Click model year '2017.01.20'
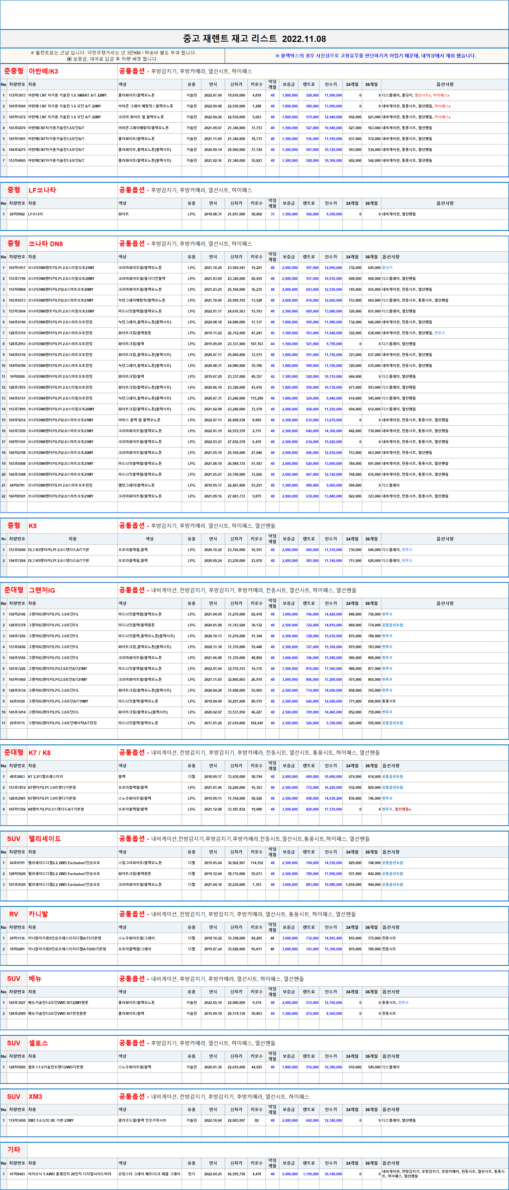 point(213,723)
